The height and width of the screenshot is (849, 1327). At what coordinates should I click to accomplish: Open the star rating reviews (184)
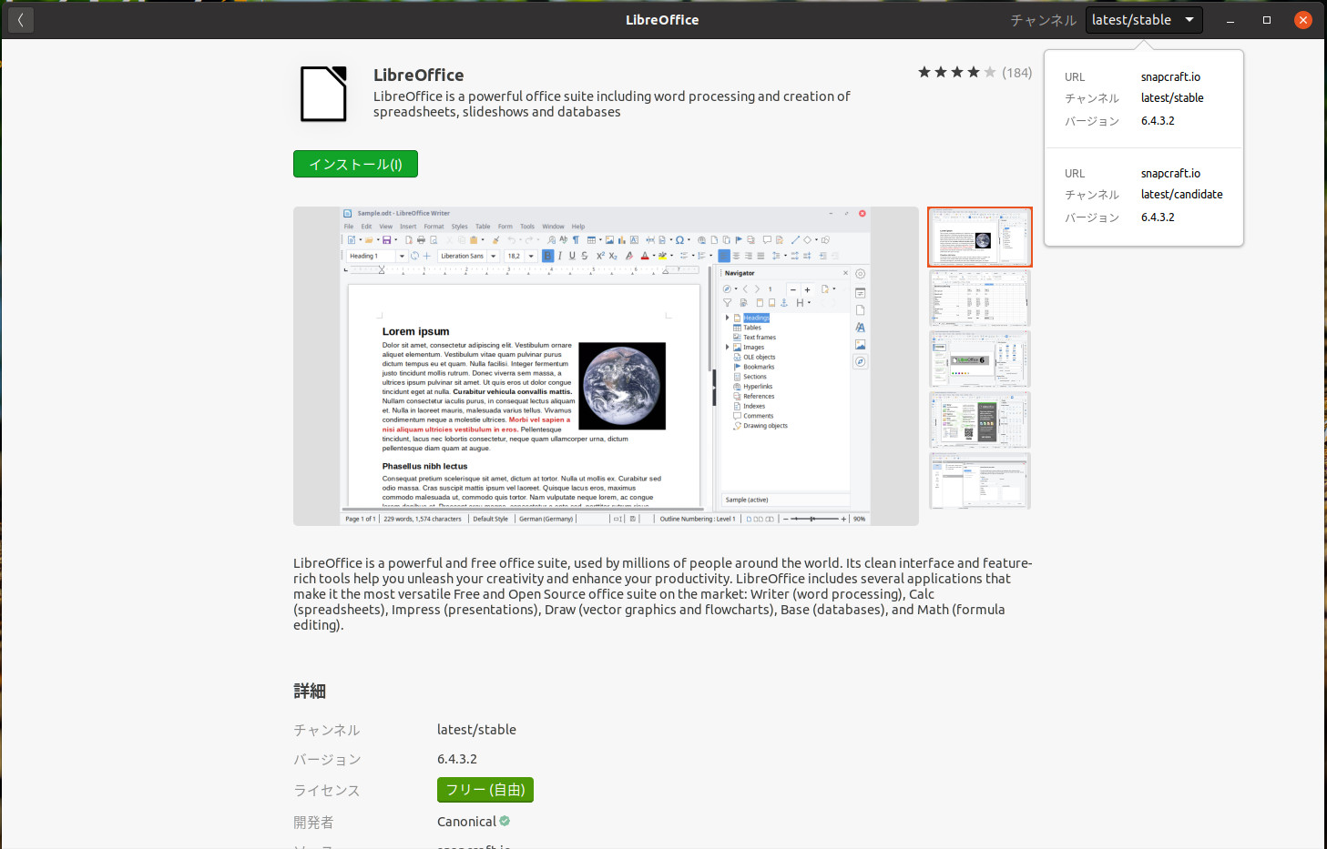[x=975, y=73]
